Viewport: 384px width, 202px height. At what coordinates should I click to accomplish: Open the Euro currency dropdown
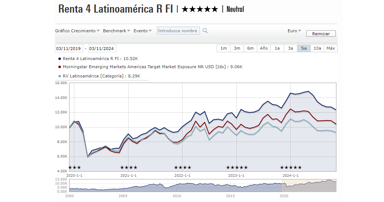[x=294, y=31]
